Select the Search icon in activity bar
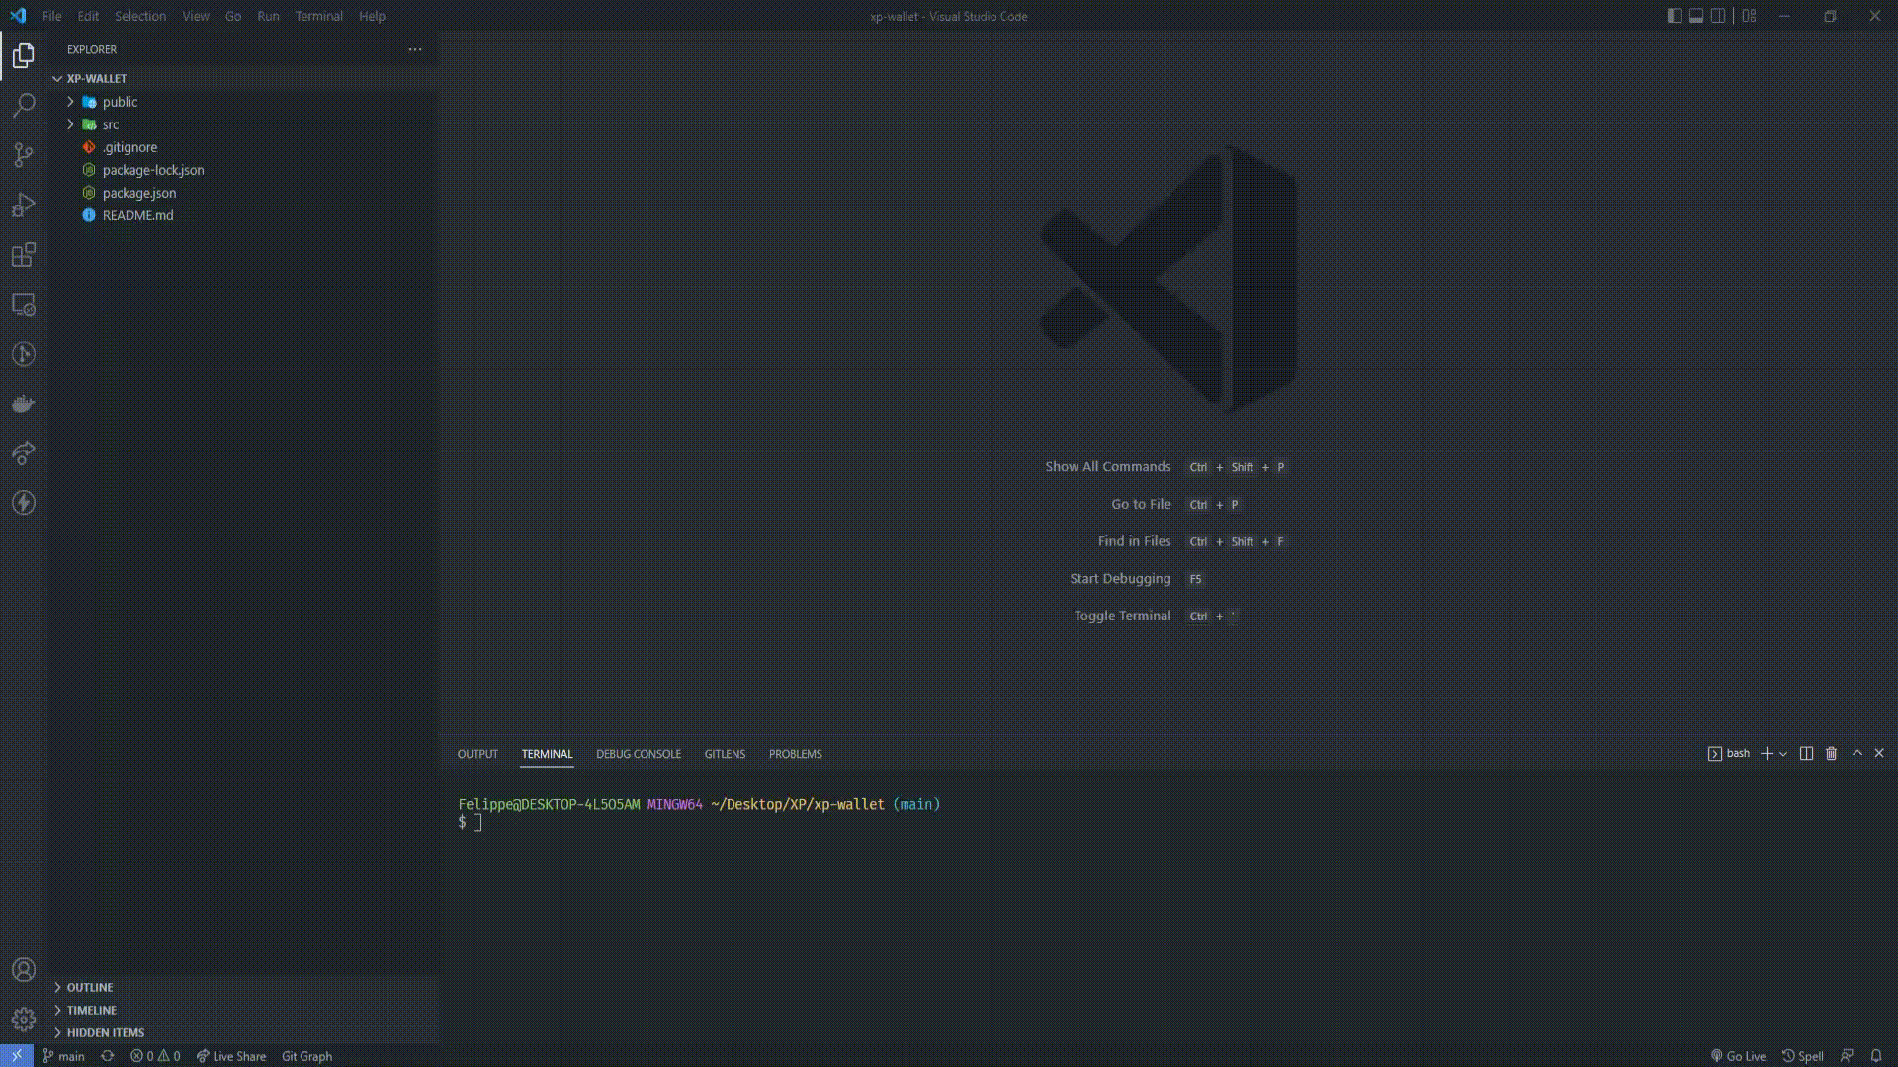Image resolution: width=1898 pixels, height=1067 pixels. 24,104
